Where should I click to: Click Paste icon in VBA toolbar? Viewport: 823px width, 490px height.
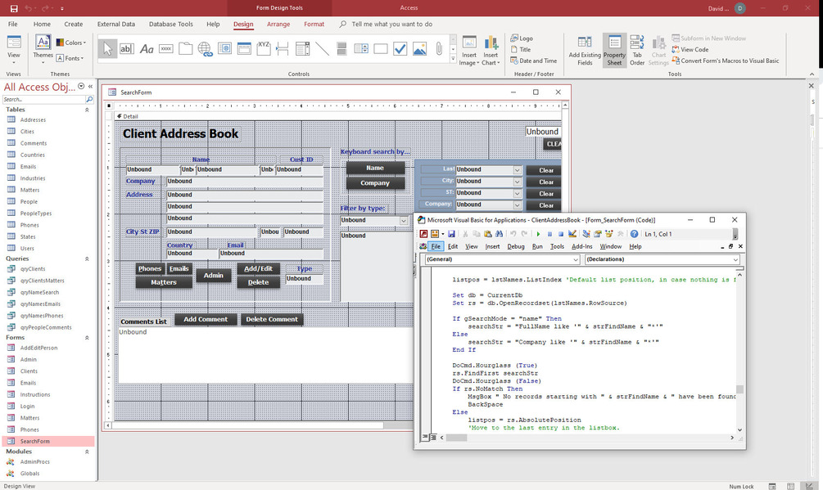[487, 234]
